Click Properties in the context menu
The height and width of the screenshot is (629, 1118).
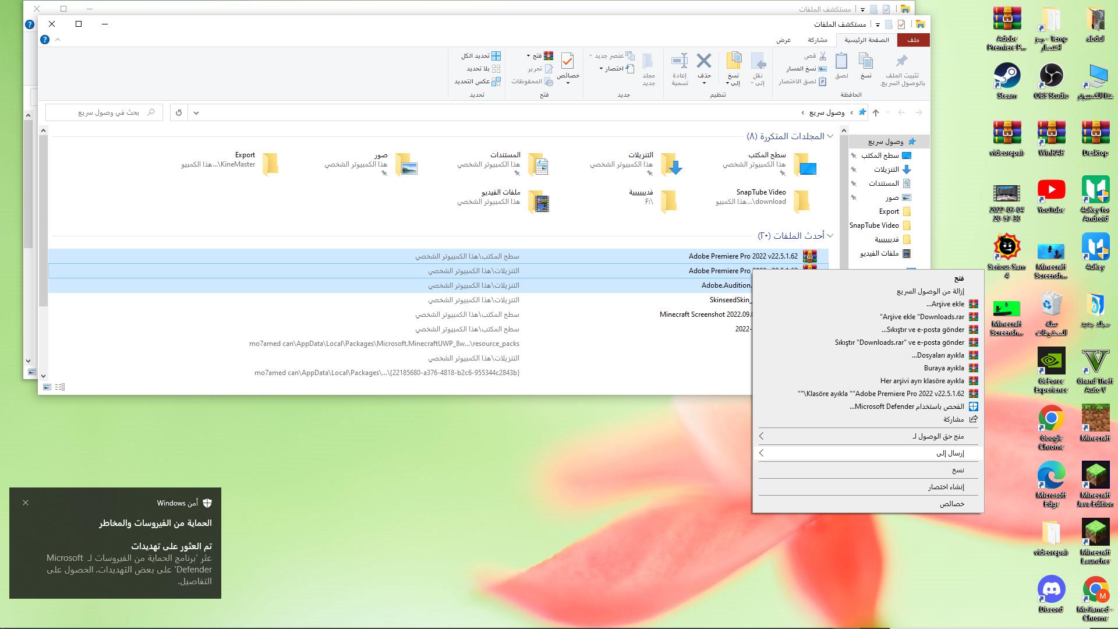click(951, 504)
